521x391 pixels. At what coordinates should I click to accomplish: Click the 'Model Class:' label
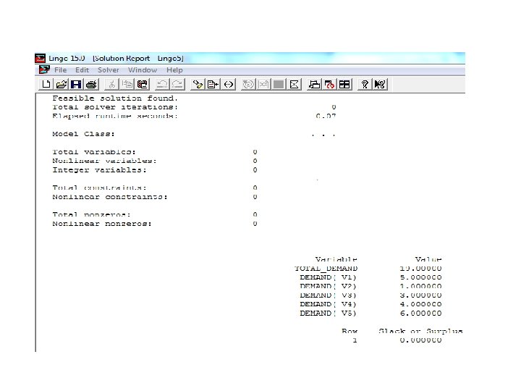coord(83,134)
